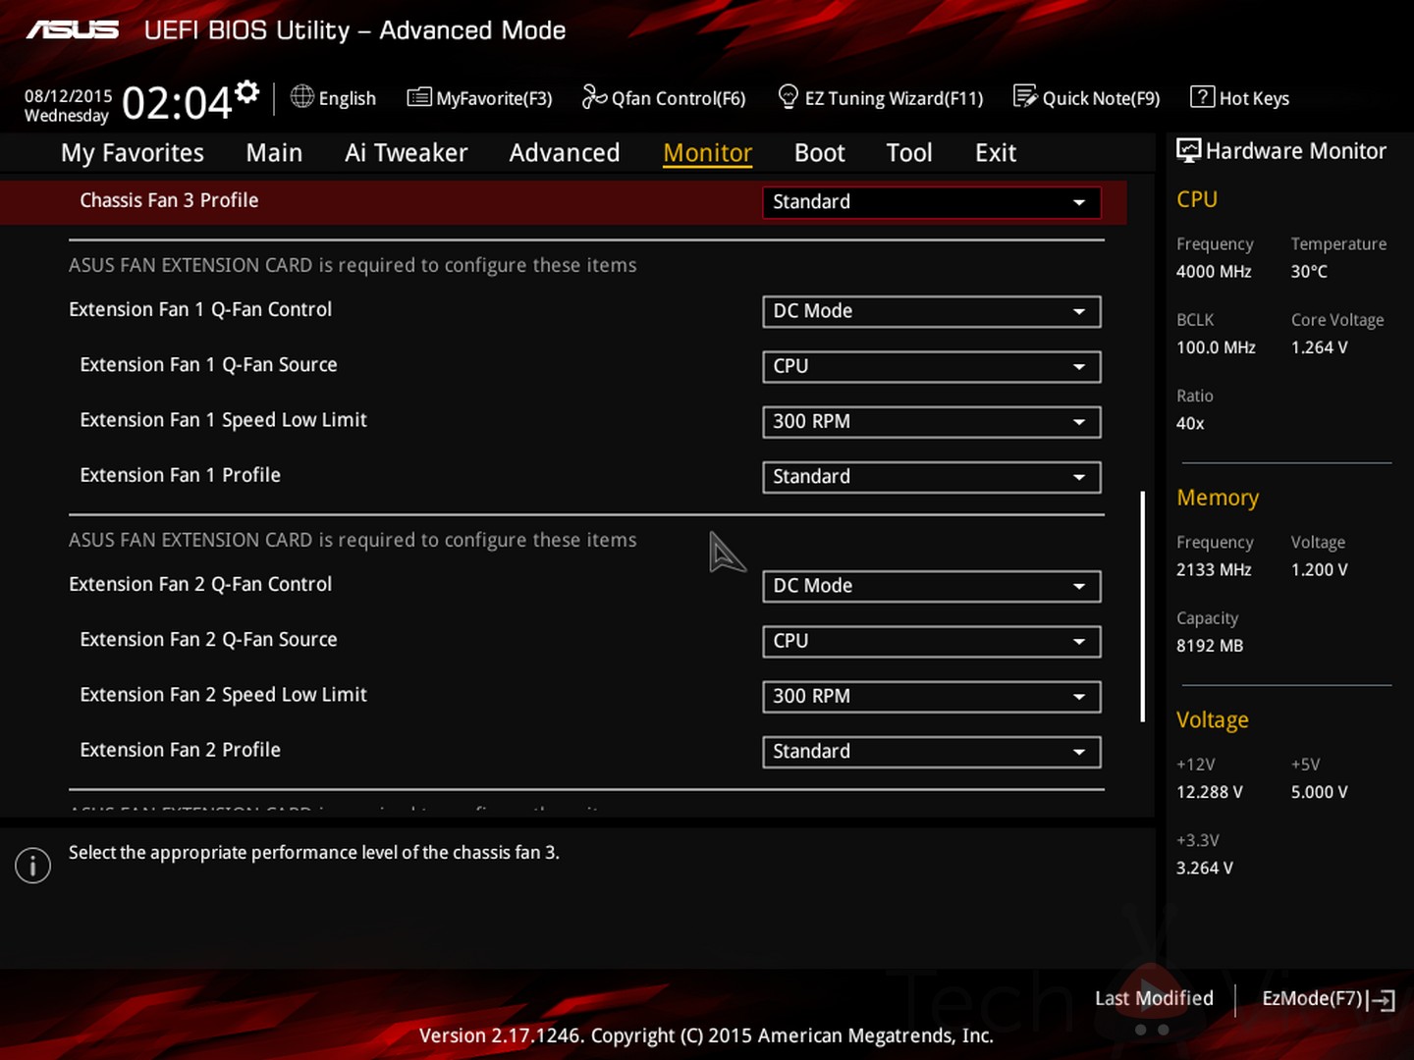Switch to the Main tab
This screenshot has height=1060, width=1414.
(x=274, y=153)
